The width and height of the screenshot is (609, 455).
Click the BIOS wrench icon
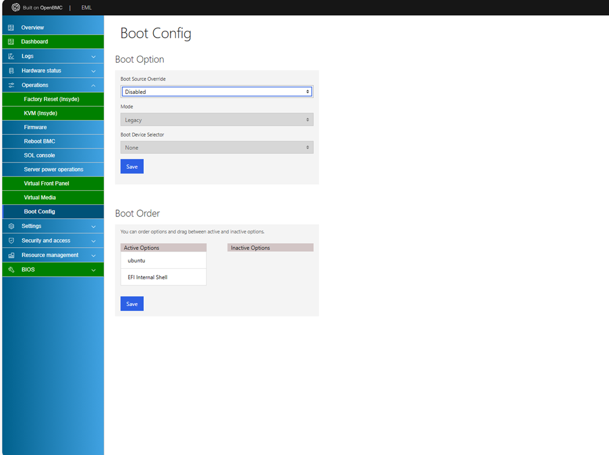coord(11,270)
